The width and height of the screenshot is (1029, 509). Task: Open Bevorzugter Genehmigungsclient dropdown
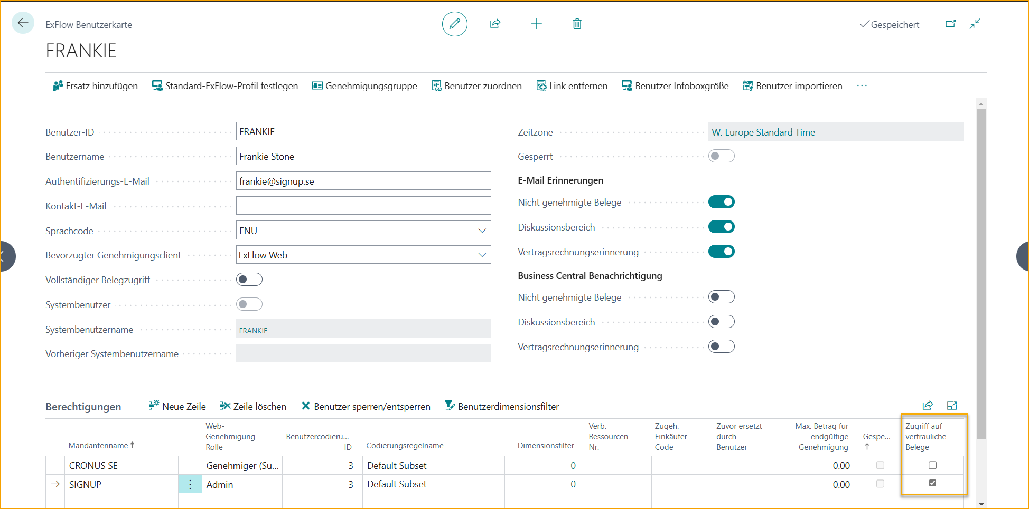coord(482,255)
